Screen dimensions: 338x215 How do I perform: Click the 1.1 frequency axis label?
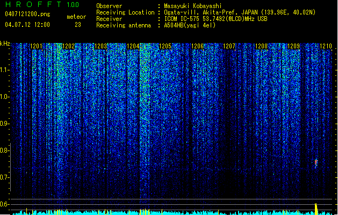click(4, 70)
